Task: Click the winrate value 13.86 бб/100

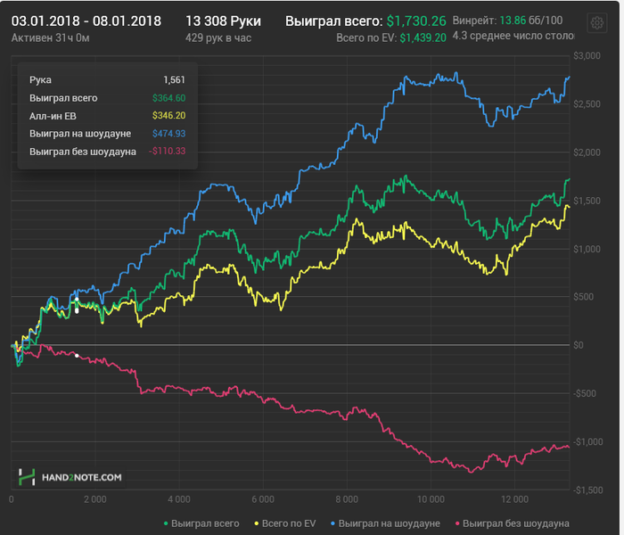Action: (x=531, y=21)
